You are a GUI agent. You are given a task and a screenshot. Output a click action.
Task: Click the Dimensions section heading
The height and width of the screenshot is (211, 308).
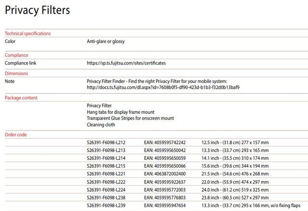(16, 74)
